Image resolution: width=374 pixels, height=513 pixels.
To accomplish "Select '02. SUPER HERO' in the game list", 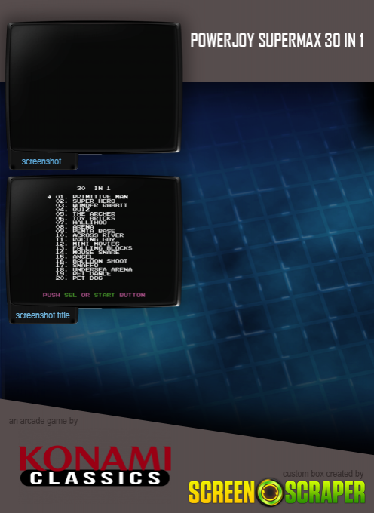I will [85, 201].
